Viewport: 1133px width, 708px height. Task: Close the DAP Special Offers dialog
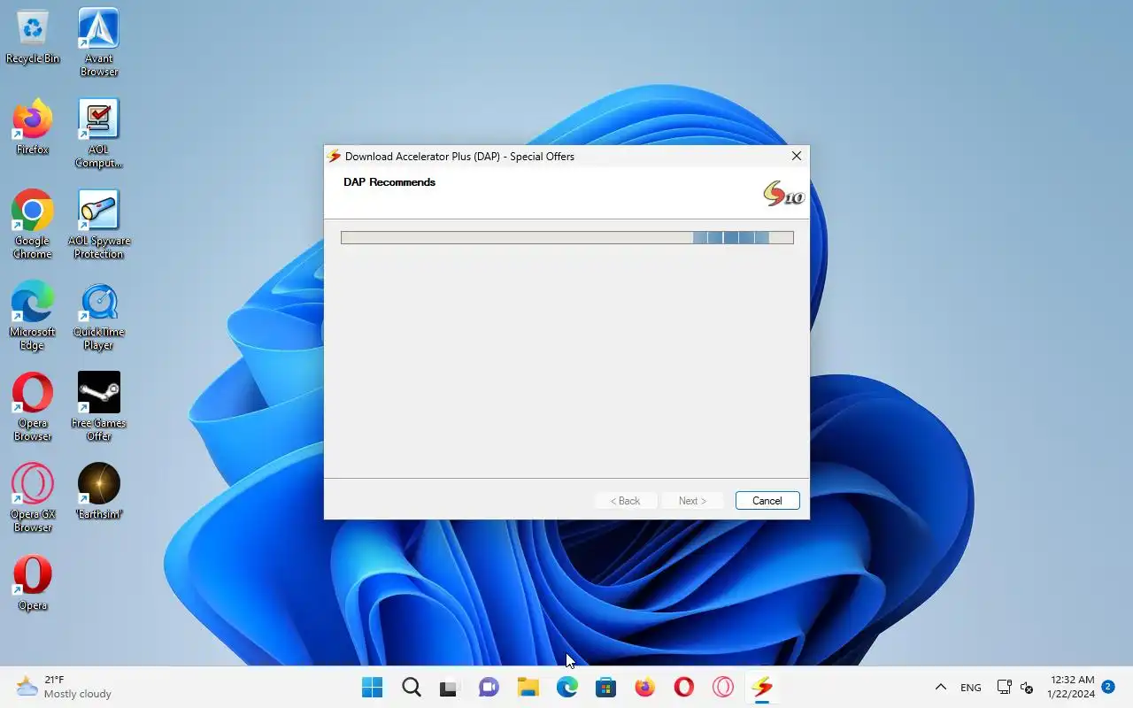[797, 156]
